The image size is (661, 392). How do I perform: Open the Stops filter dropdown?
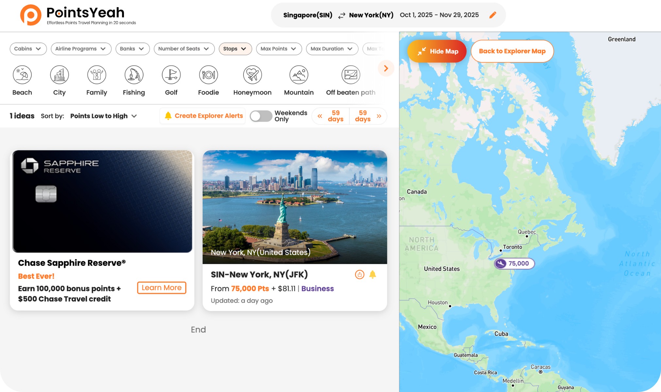(x=235, y=49)
